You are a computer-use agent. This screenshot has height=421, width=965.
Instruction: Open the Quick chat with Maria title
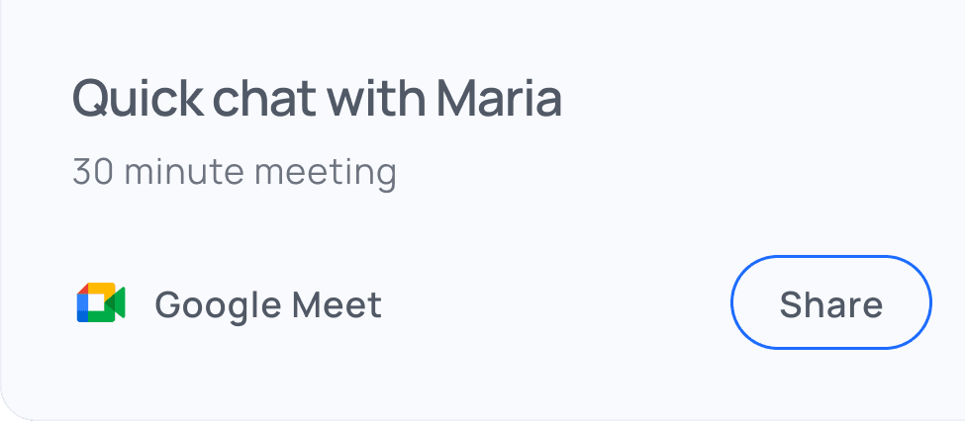pyautogui.click(x=317, y=99)
